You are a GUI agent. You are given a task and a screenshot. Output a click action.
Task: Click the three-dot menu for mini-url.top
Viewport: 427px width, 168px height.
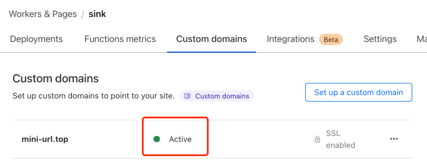(394, 139)
